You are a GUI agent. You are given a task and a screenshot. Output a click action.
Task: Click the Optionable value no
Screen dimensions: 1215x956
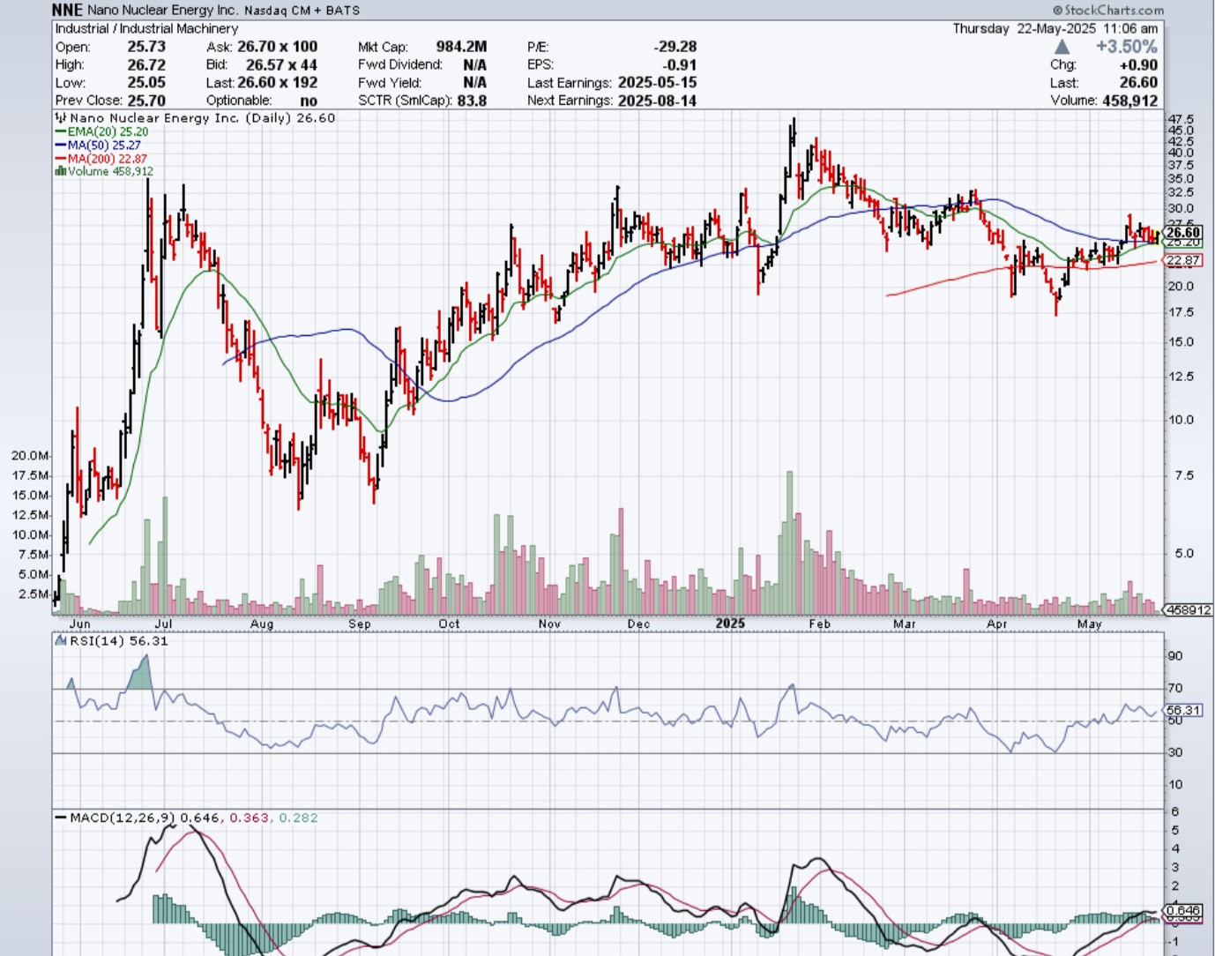click(x=309, y=101)
